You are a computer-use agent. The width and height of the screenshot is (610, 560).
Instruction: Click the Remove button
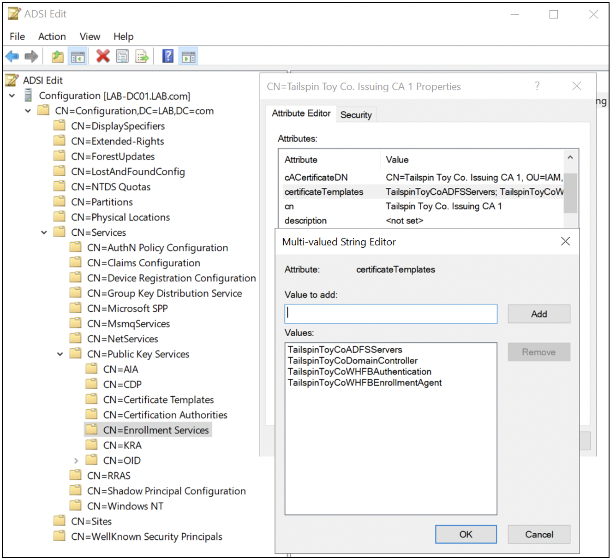coord(538,352)
